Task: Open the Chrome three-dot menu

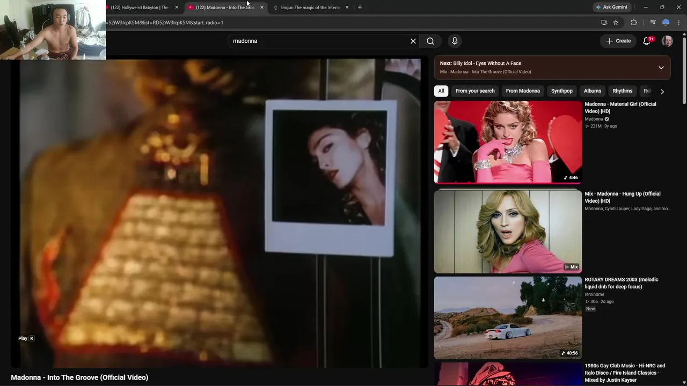Action: (678, 23)
